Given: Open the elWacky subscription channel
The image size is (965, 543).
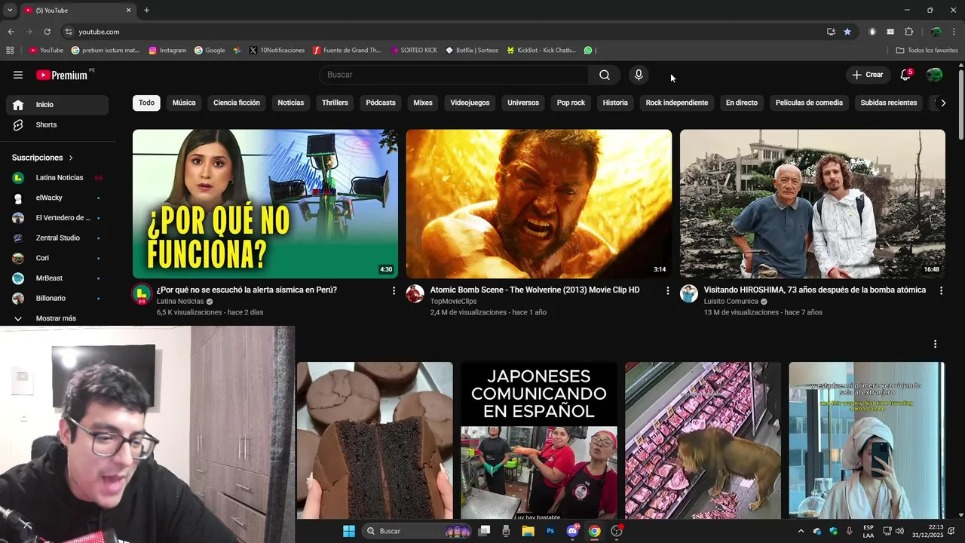Looking at the screenshot, I should tap(57, 198).
